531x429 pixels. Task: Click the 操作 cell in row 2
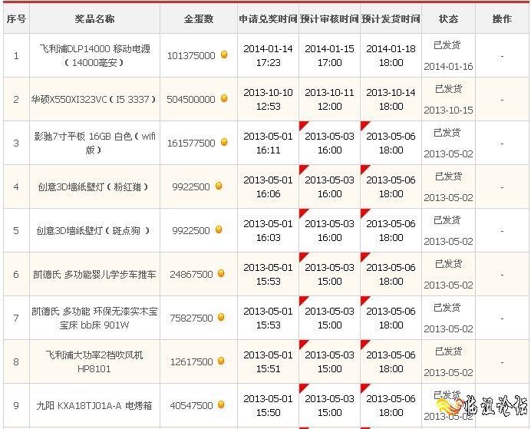pos(502,99)
